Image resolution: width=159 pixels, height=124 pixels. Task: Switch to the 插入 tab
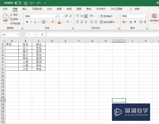coord(25,9)
